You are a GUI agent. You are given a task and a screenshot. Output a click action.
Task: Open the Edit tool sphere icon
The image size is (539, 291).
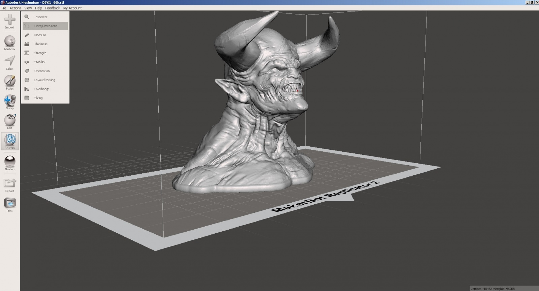click(10, 120)
